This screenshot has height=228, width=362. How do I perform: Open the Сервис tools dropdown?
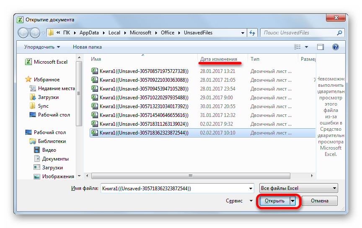pyautogui.click(x=237, y=201)
